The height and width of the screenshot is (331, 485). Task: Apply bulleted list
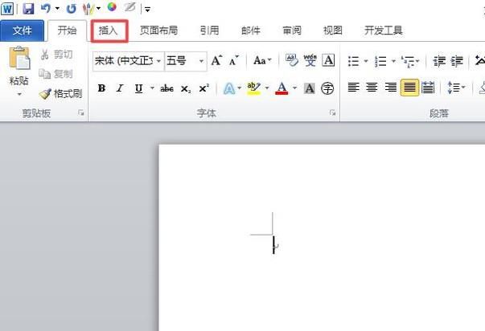click(x=354, y=61)
